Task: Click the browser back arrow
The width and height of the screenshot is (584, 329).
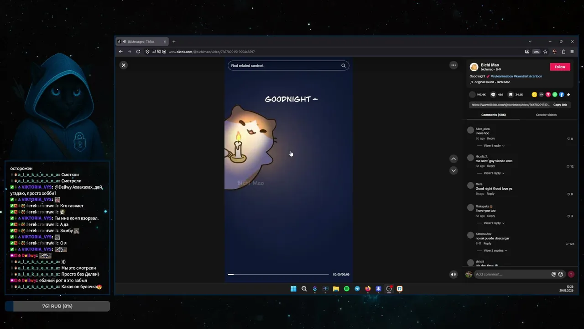Action: tap(120, 52)
